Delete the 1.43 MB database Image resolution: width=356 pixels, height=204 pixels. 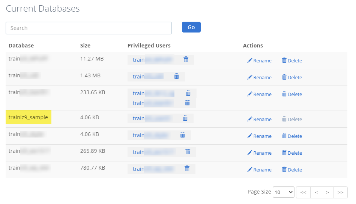(292, 77)
